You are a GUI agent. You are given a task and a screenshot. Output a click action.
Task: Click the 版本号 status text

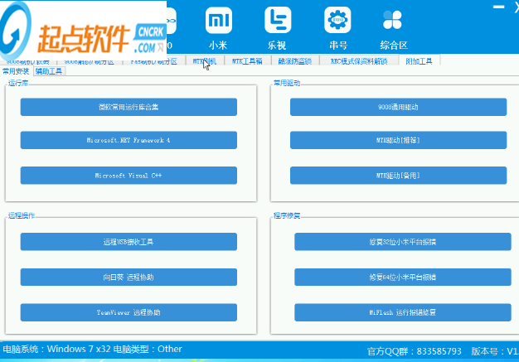pyautogui.click(x=495, y=351)
